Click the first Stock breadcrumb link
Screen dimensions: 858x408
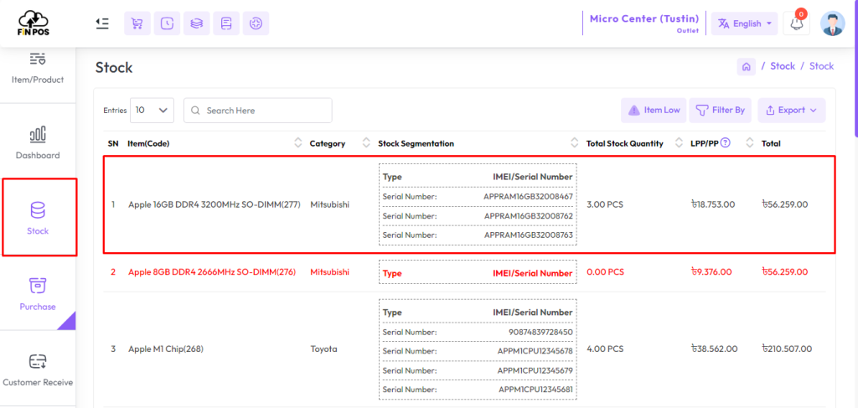[x=783, y=66]
